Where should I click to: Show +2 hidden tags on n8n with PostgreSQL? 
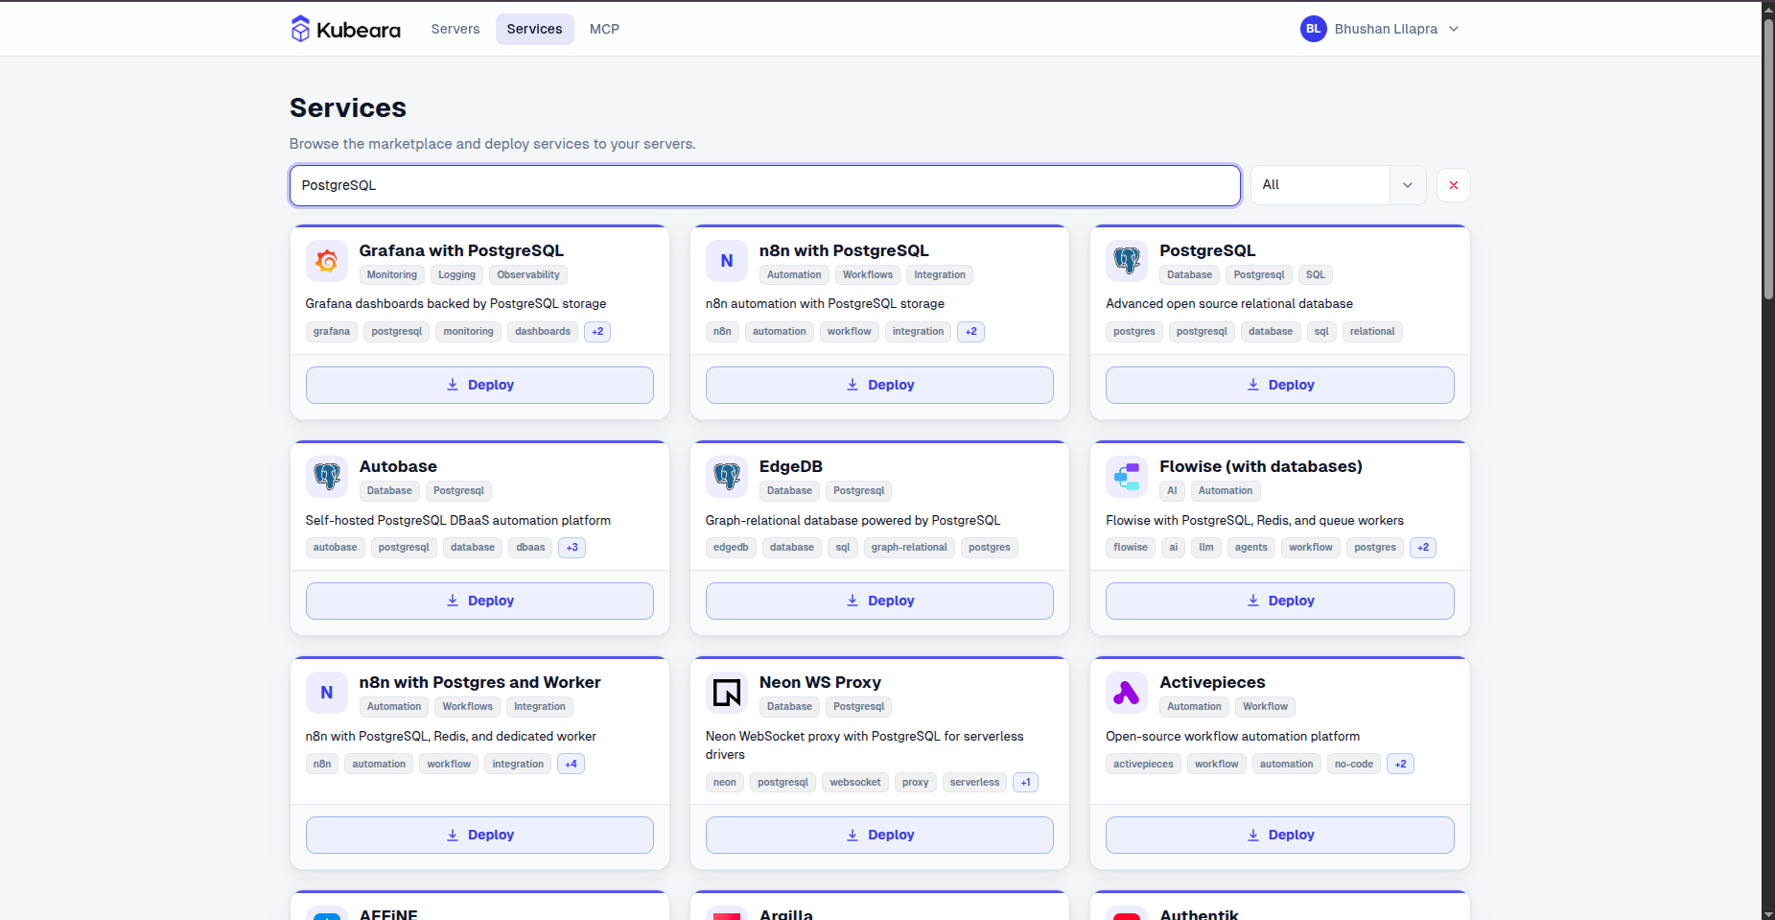(970, 332)
